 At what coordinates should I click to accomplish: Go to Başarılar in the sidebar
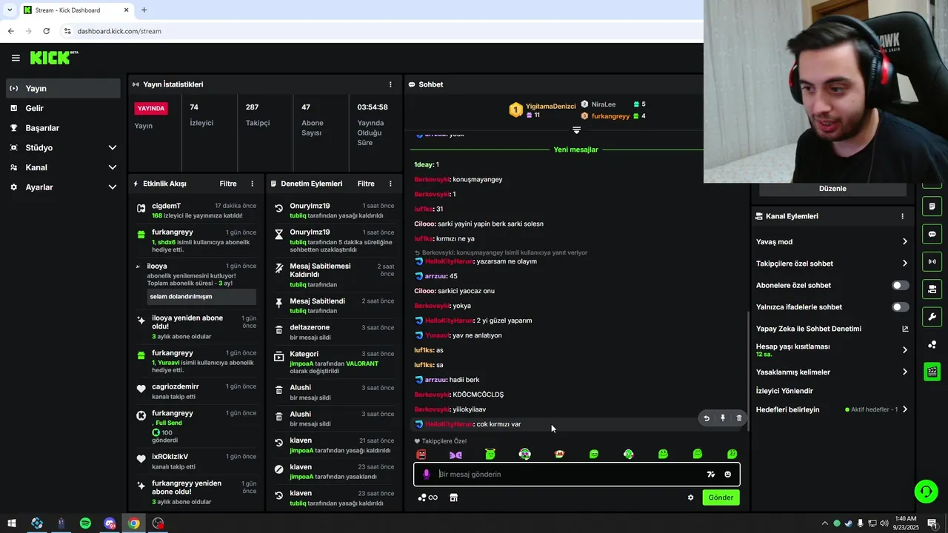pyautogui.click(x=63, y=128)
